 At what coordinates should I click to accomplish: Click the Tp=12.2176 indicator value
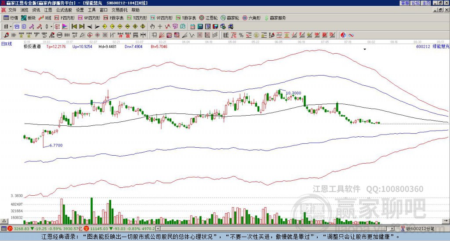56,46
